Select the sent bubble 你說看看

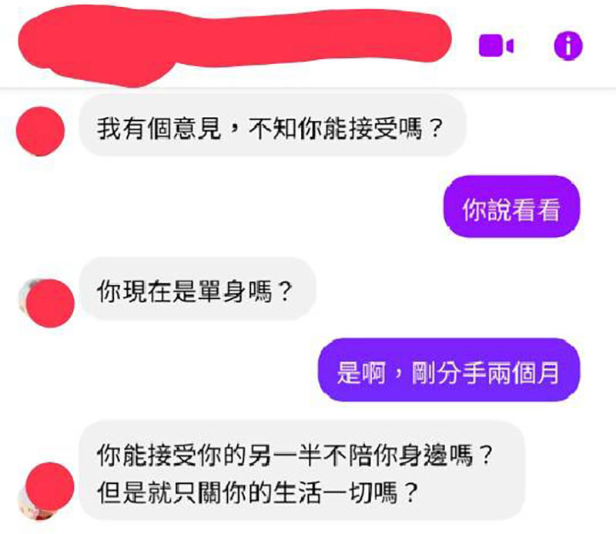(511, 208)
